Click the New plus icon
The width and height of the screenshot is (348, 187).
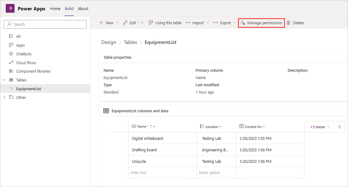[101, 23]
